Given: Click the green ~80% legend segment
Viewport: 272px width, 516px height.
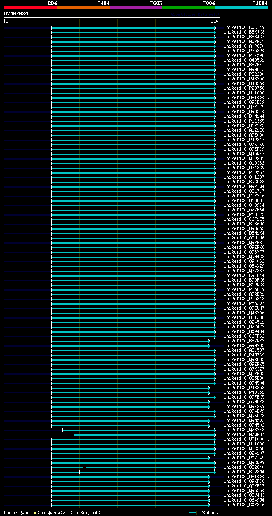Looking at the screenshot, I should 188,8.
